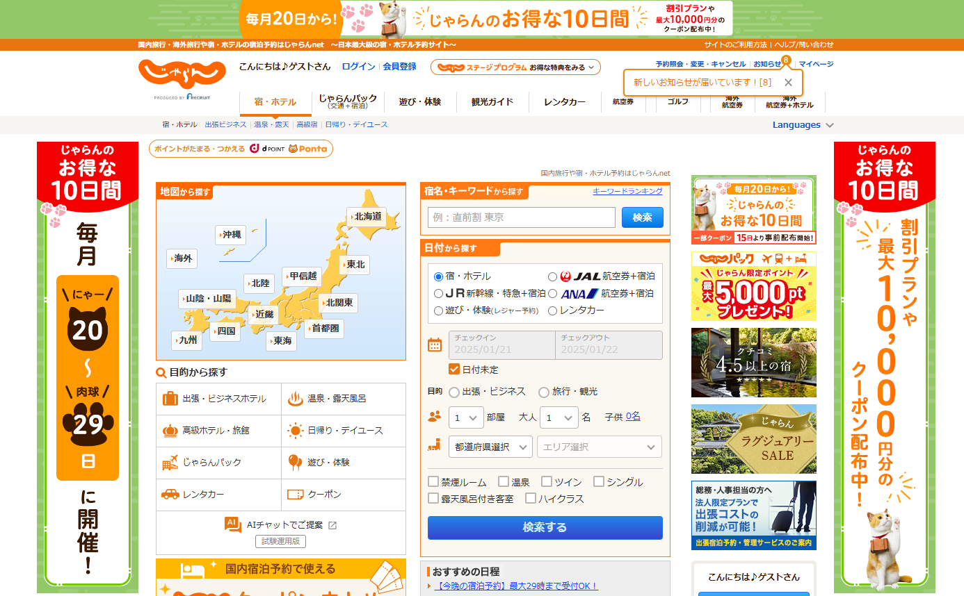Click the car icon for レンタカー
This screenshot has width=964, height=596.
coord(170,494)
